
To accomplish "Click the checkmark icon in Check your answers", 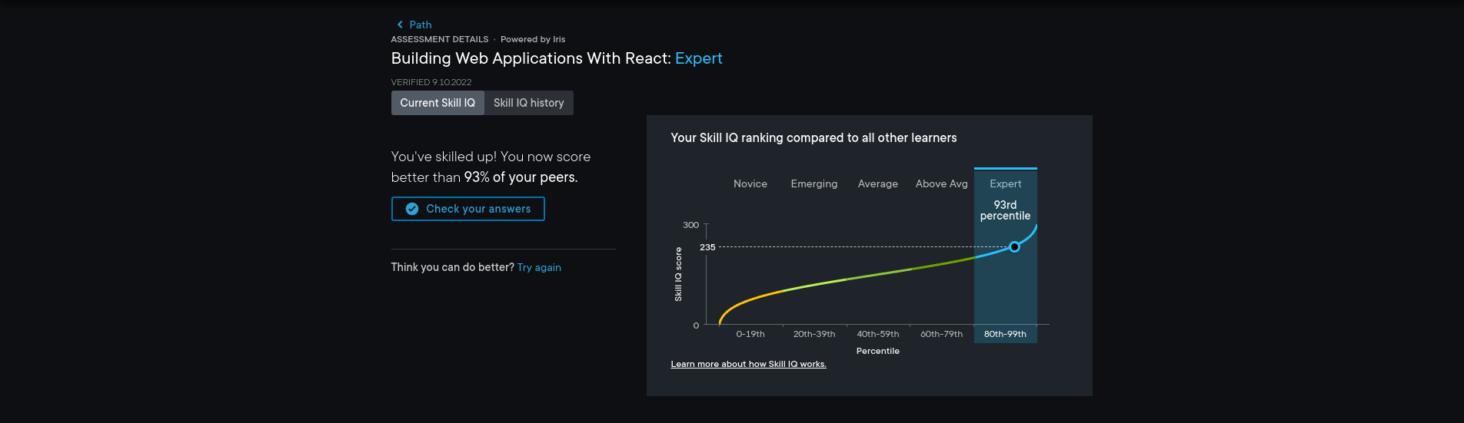I will (x=412, y=209).
